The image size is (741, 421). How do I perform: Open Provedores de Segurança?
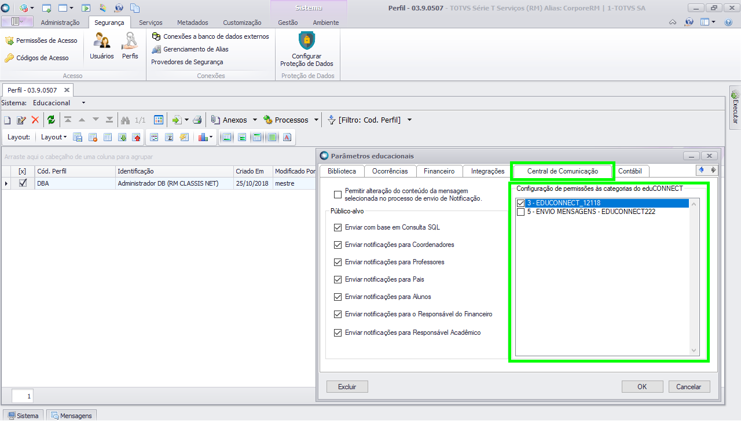187,62
